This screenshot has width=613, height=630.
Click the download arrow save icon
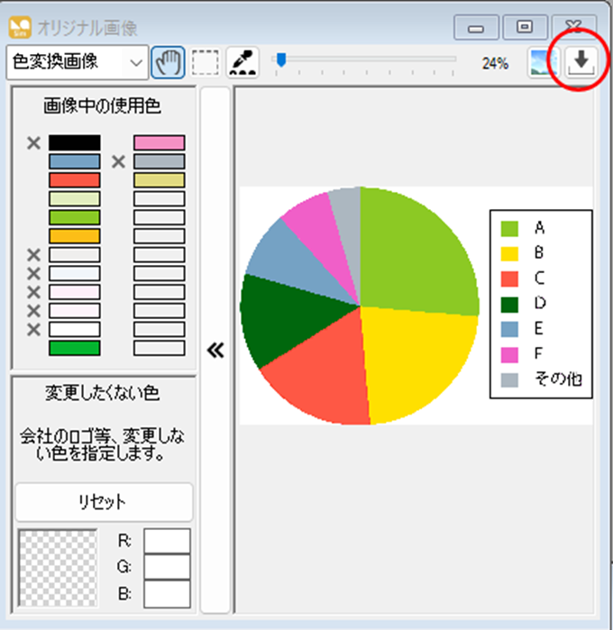click(x=581, y=61)
